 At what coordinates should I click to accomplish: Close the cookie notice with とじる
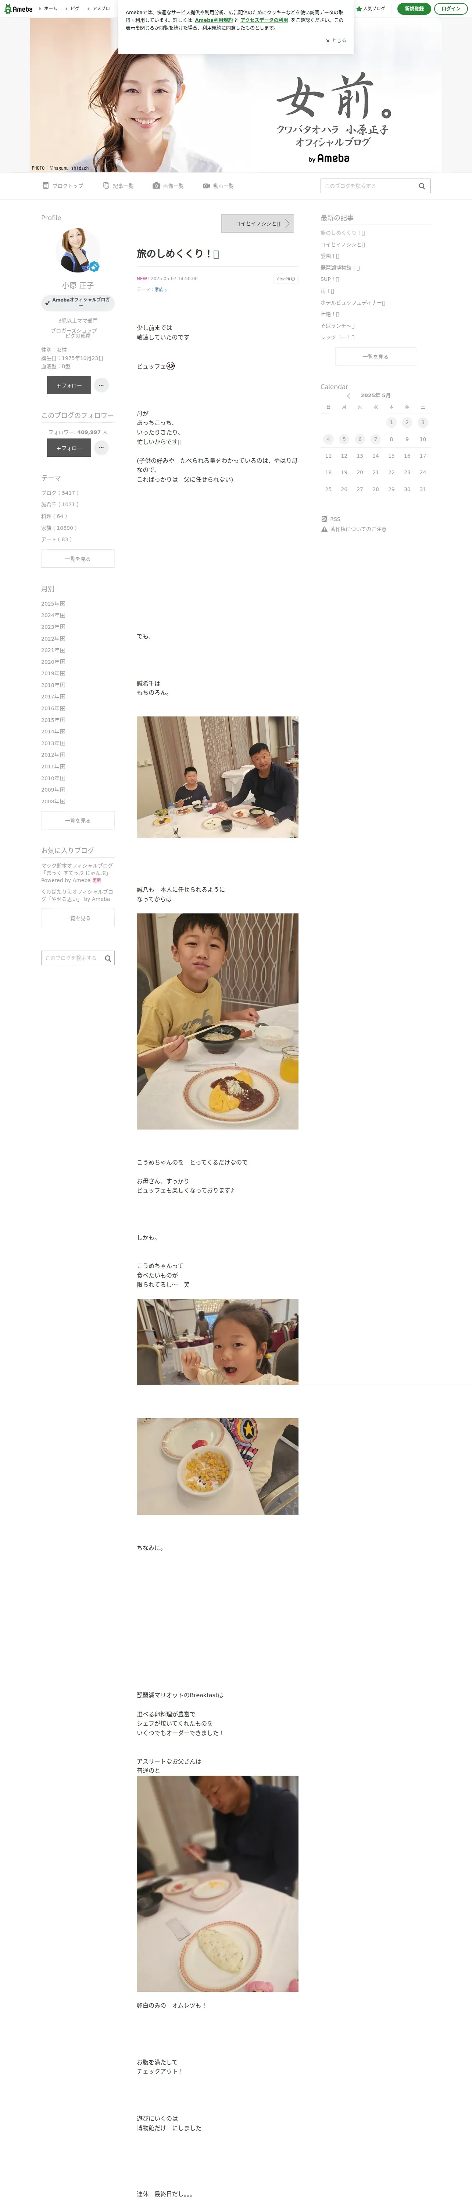[x=336, y=40]
